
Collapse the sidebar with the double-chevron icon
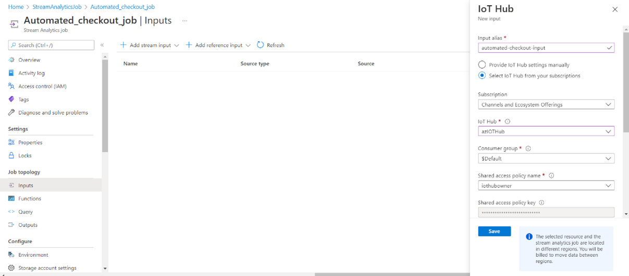(102, 45)
